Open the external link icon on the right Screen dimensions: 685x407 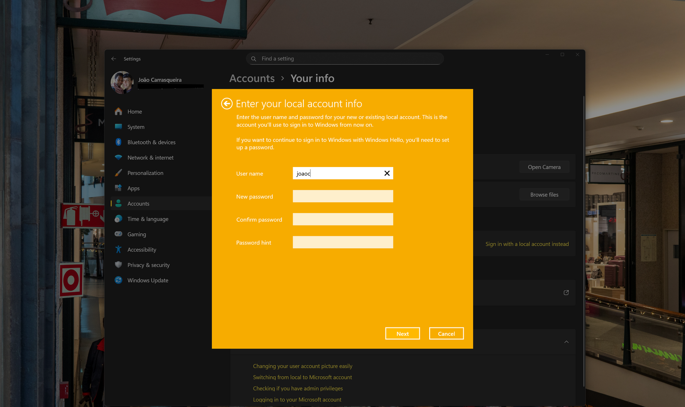(x=566, y=293)
